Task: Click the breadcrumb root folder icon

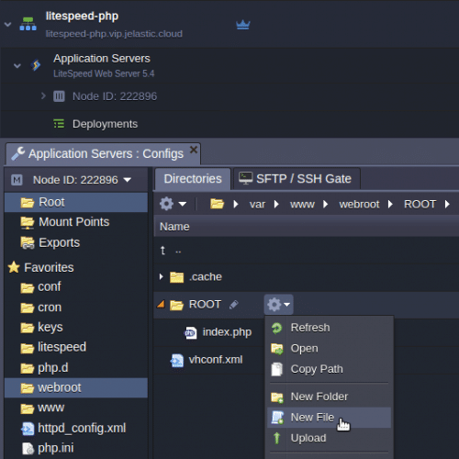Action: point(217,204)
